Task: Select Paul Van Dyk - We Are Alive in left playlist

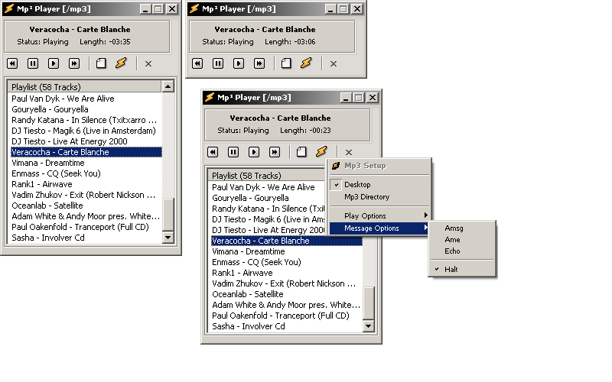Action: [86, 99]
